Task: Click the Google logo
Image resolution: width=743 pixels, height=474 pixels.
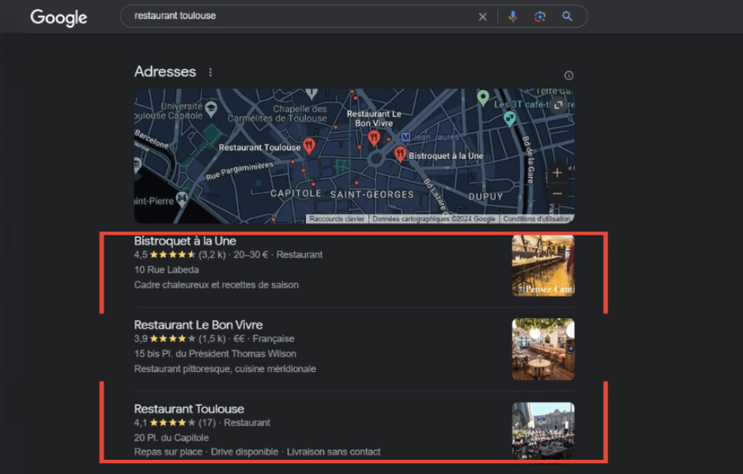Action: 58,17
